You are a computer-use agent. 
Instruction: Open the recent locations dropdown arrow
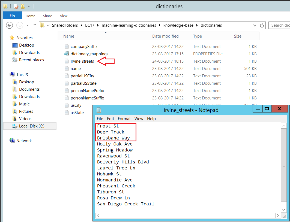coord(28,25)
